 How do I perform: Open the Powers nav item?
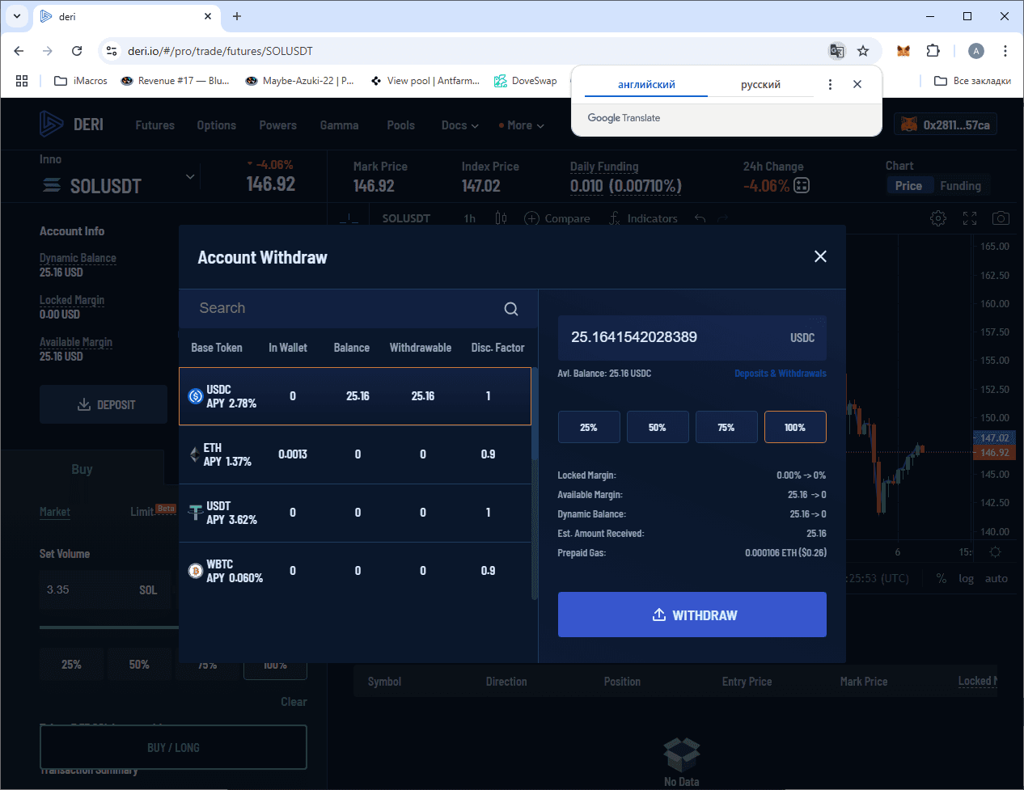tap(277, 125)
